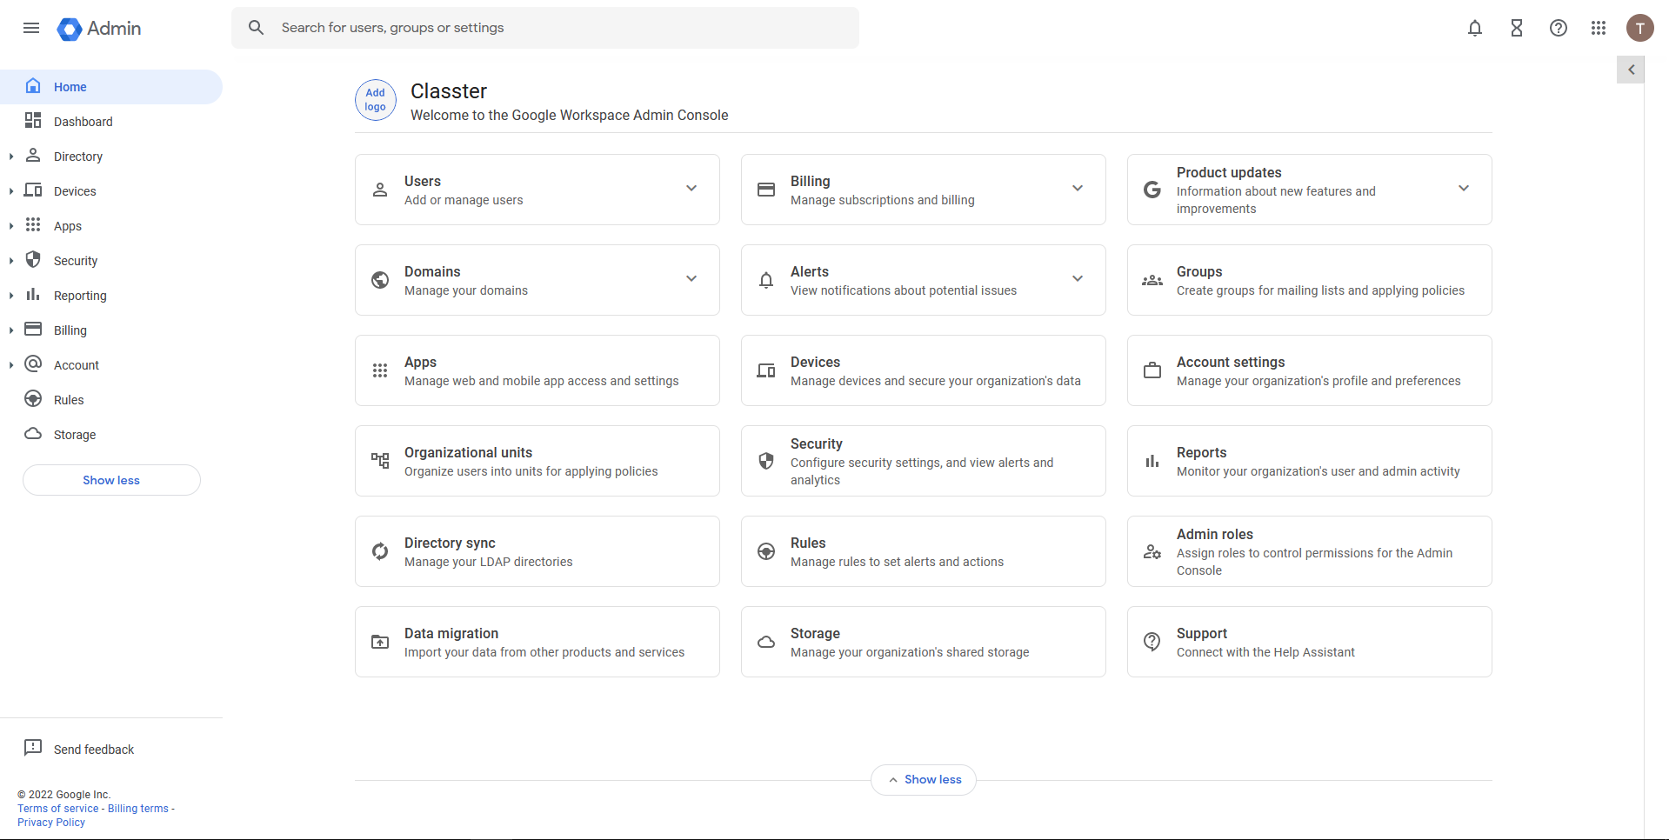The height and width of the screenshot is (840, 1669).
Task: Select Home in the sidebar
Action: pos(111,87)
